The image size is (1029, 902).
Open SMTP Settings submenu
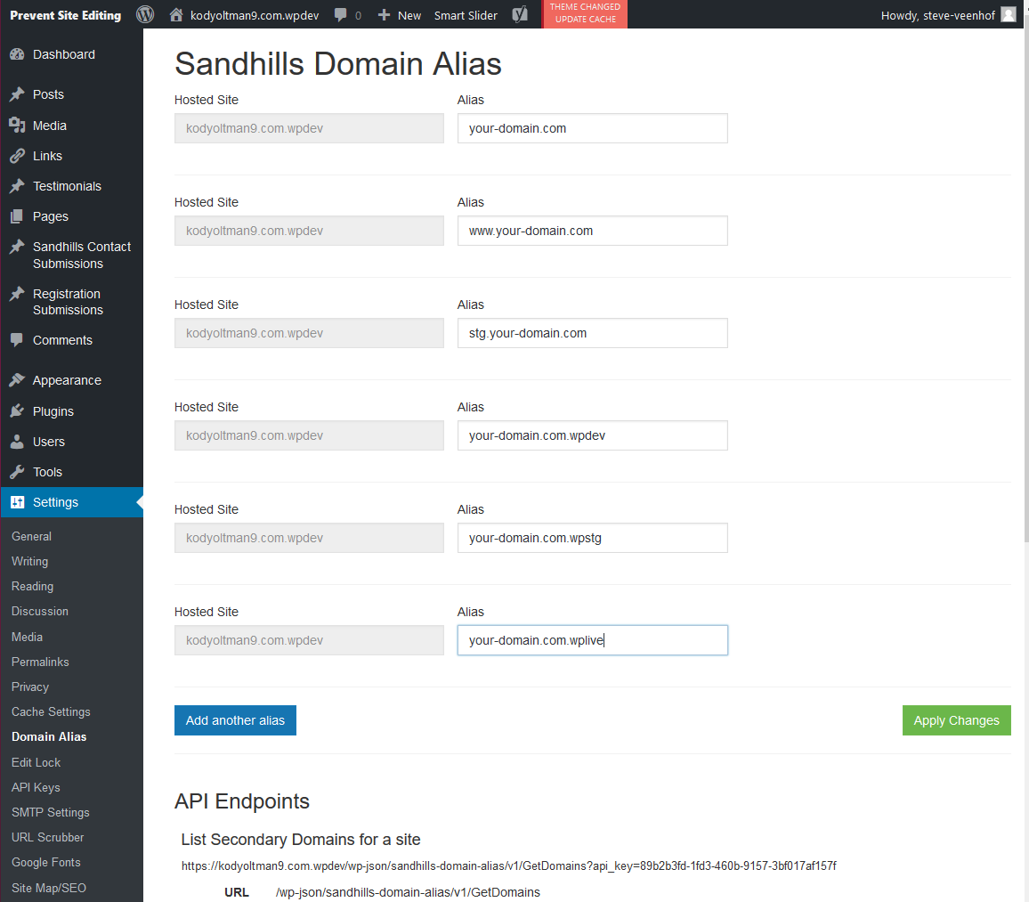click(51, 812)
